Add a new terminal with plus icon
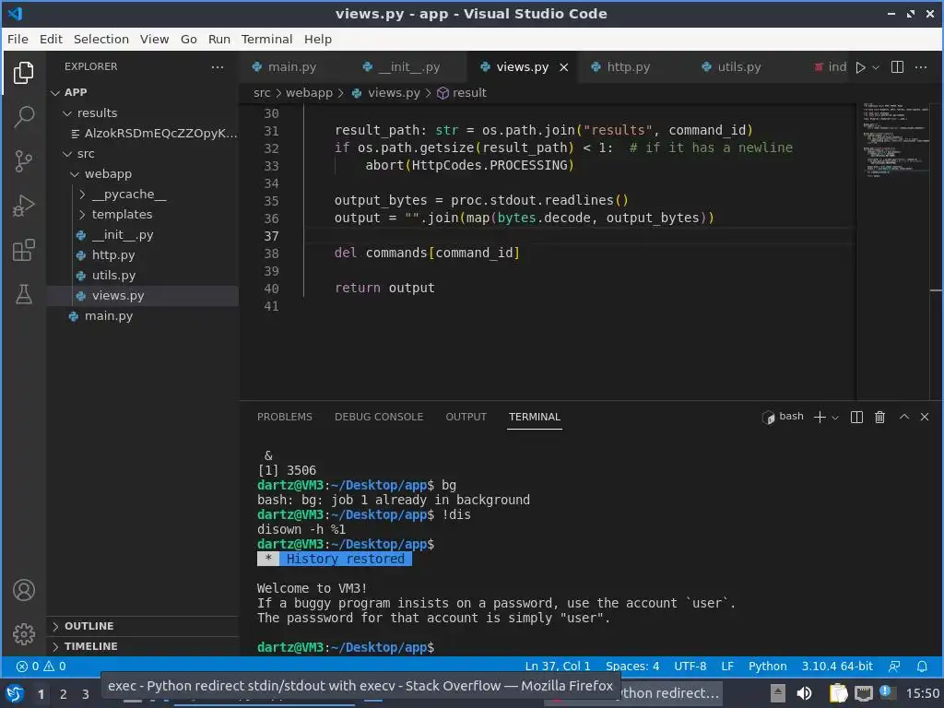This screenshot has height=708, width=944. [820, 417]
